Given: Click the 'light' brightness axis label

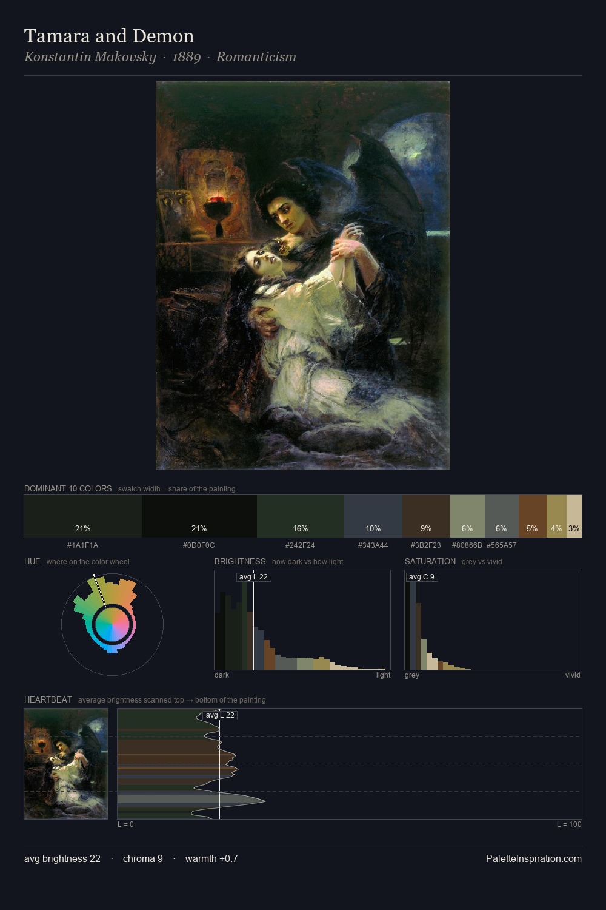Looking at the screenshot, I should (x=383, y=675).
